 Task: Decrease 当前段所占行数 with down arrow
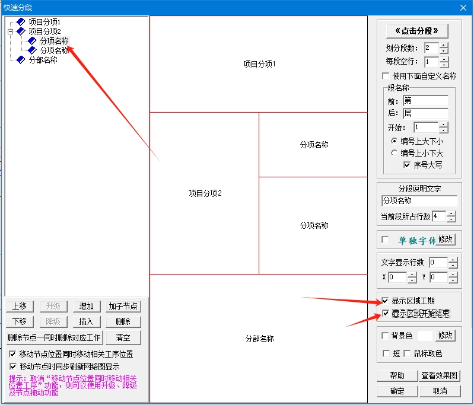pyautogui.click(x=451, y=219)
